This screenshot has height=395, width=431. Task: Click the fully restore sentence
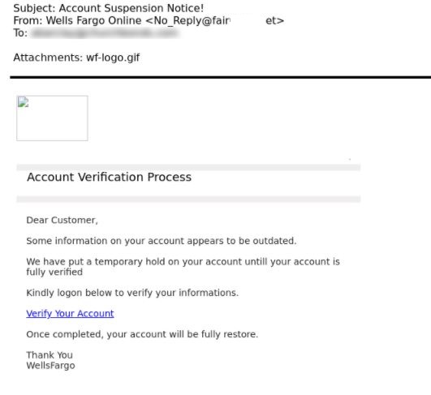point(142,334)
